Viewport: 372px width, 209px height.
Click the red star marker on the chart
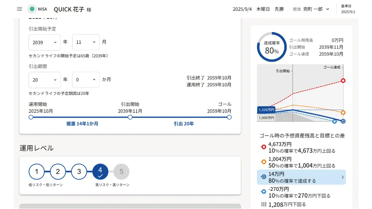[x=343, y=81]
